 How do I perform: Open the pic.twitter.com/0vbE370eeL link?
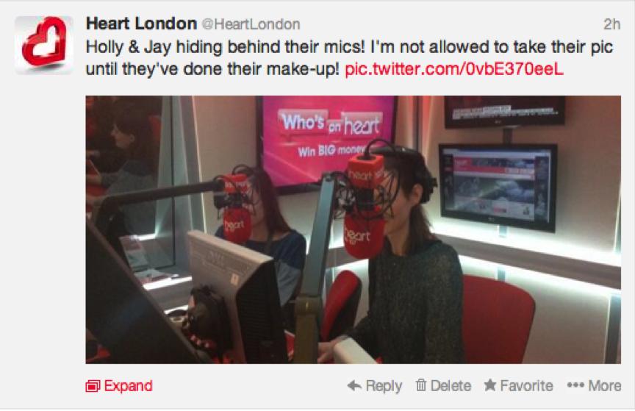click(x=454, y=69)
